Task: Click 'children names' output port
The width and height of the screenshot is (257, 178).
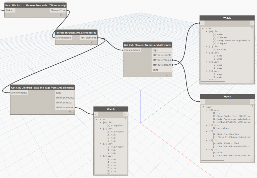Action: 65,107
